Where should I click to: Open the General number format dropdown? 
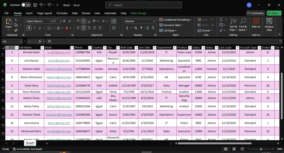pos(154,21)
